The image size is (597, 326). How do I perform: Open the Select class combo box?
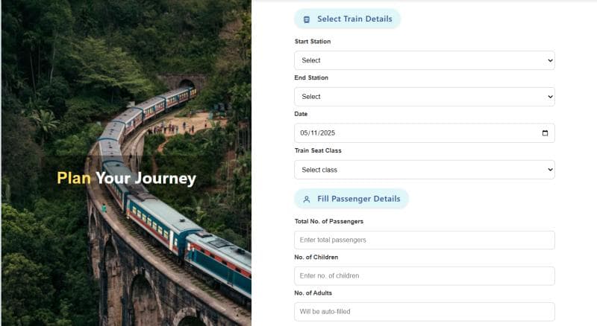(424, 170)
